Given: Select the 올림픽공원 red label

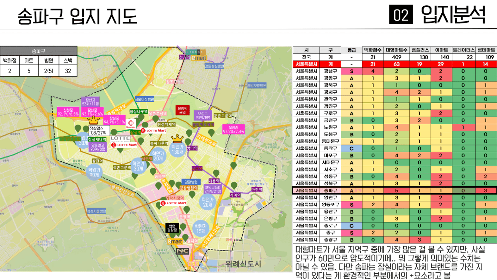Looking at the screenshot, I should [182, 110].
